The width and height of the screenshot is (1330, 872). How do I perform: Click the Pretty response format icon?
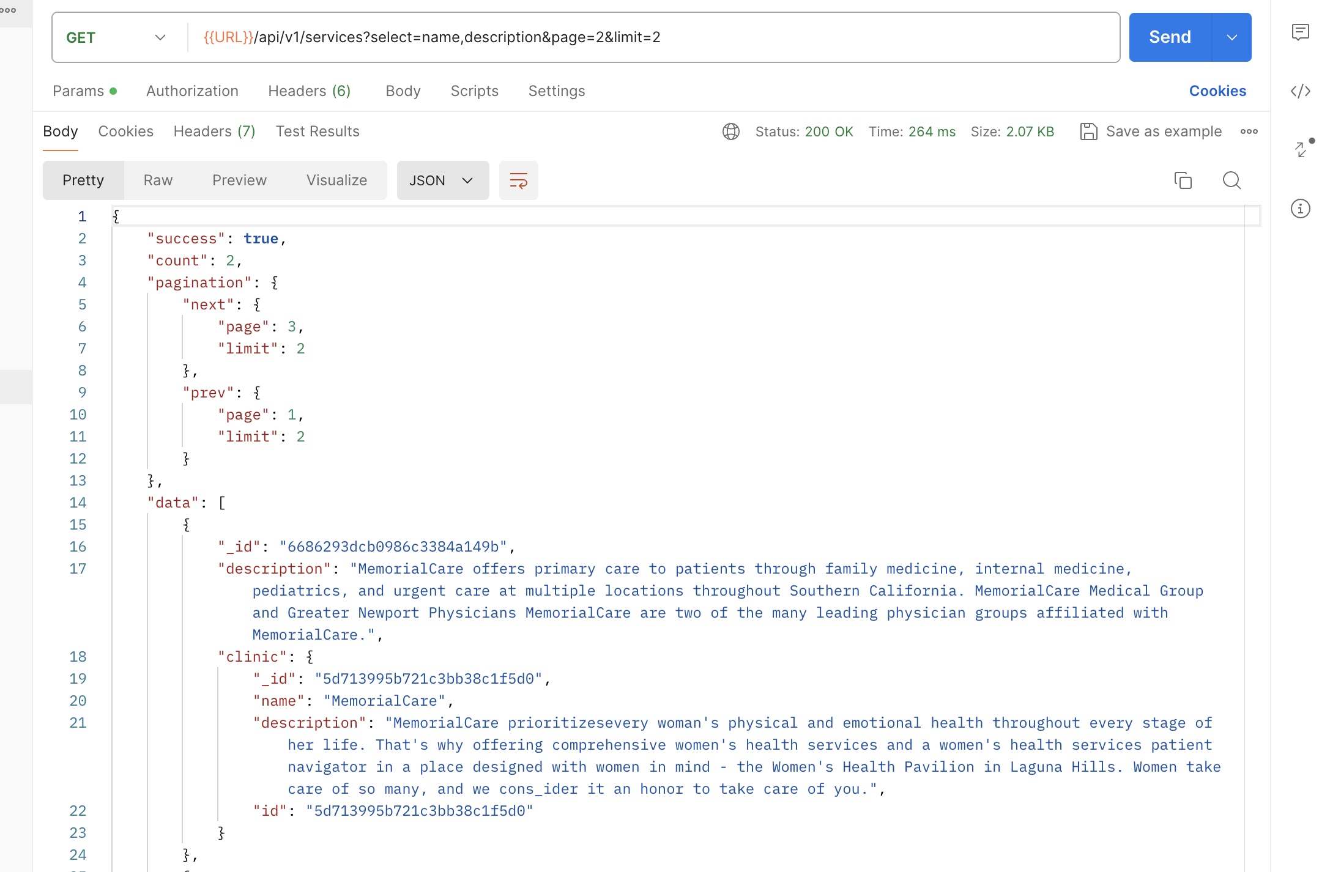83,180
